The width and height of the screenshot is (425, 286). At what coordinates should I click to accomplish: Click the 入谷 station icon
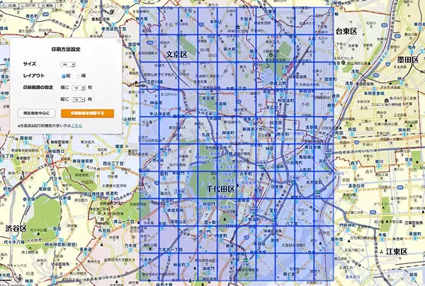(x=312, y=42)
